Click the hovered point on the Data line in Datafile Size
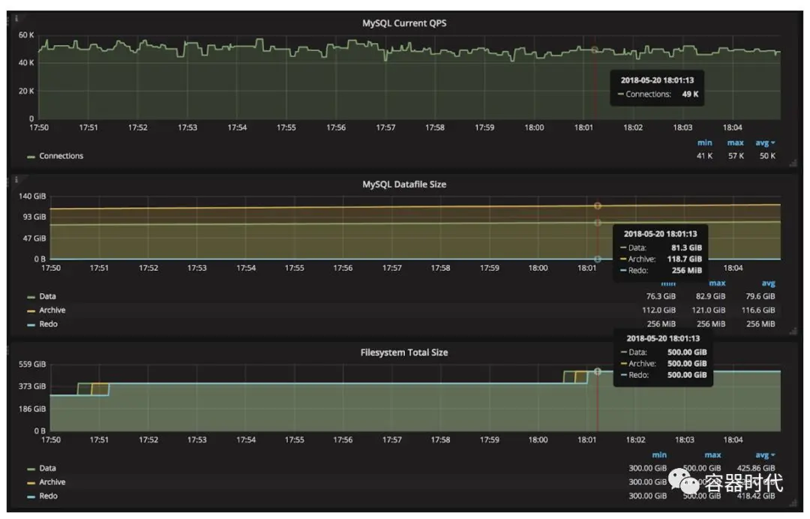Viewport: 810px width, 519px height. 597,223
